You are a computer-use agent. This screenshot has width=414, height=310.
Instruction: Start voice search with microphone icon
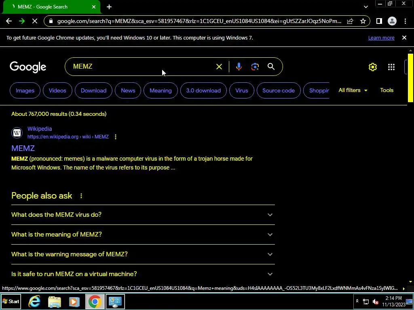pyautogui.click(x=239, y=67)
